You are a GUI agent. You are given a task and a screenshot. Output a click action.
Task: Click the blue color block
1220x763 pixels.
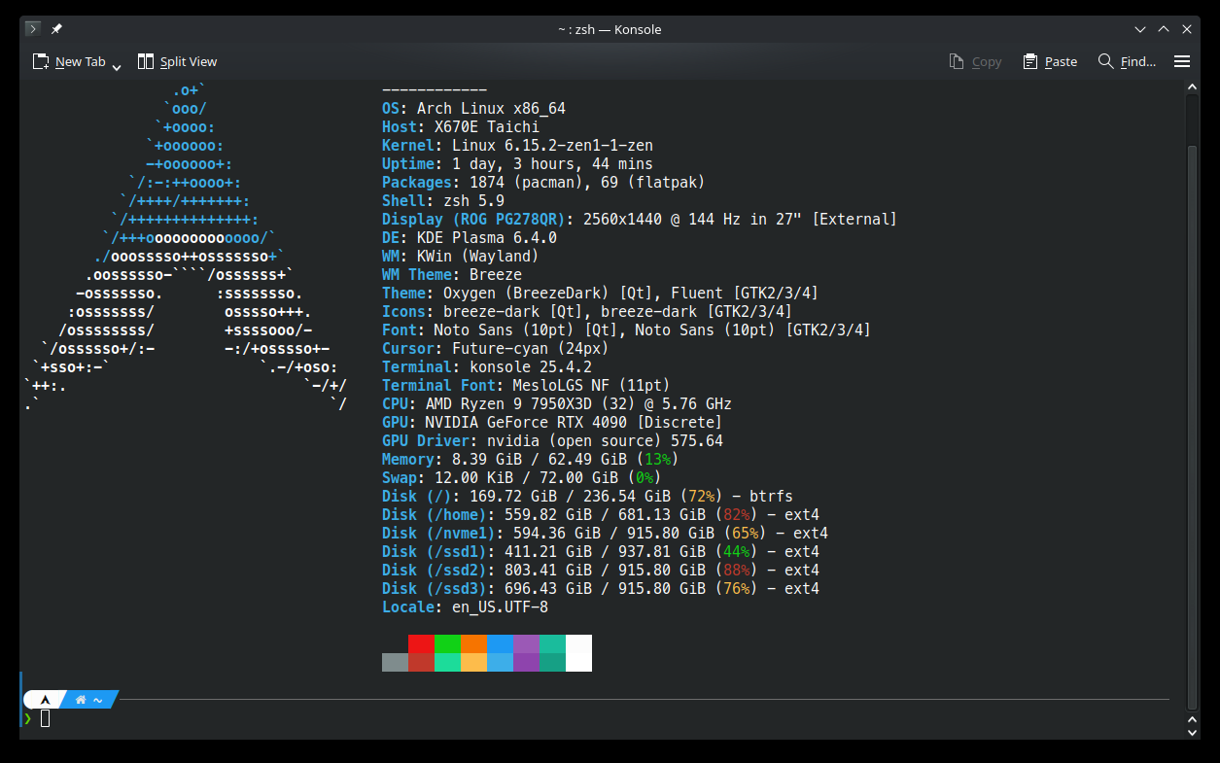click(500, 643)
